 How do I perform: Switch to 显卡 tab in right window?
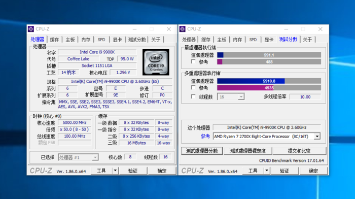point(269,40)
